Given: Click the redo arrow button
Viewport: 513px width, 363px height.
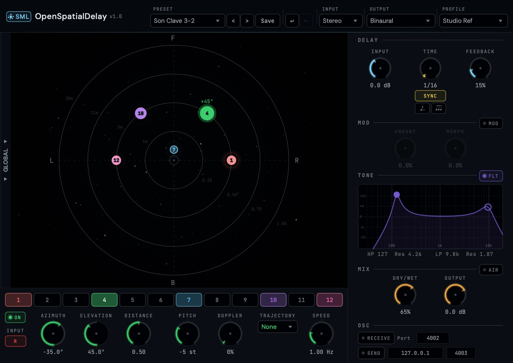Looking at the screenshot, I should tap(306, 21).
